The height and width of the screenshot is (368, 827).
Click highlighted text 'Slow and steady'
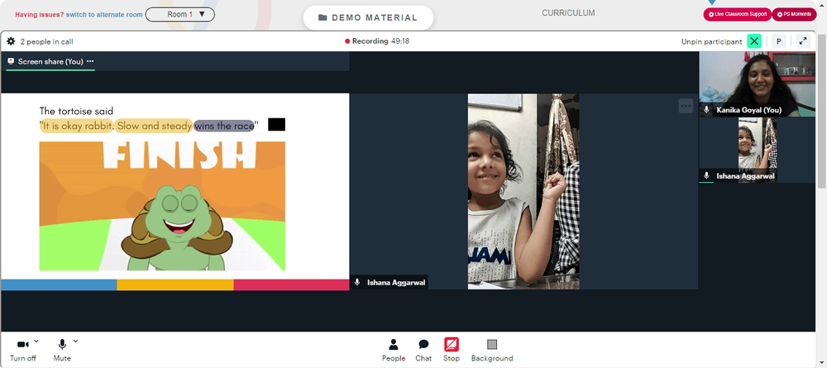[154, 126]
